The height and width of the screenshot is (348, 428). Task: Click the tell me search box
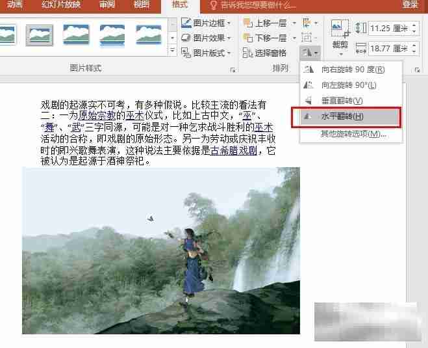pyautogui.click(x=258, y=5)
